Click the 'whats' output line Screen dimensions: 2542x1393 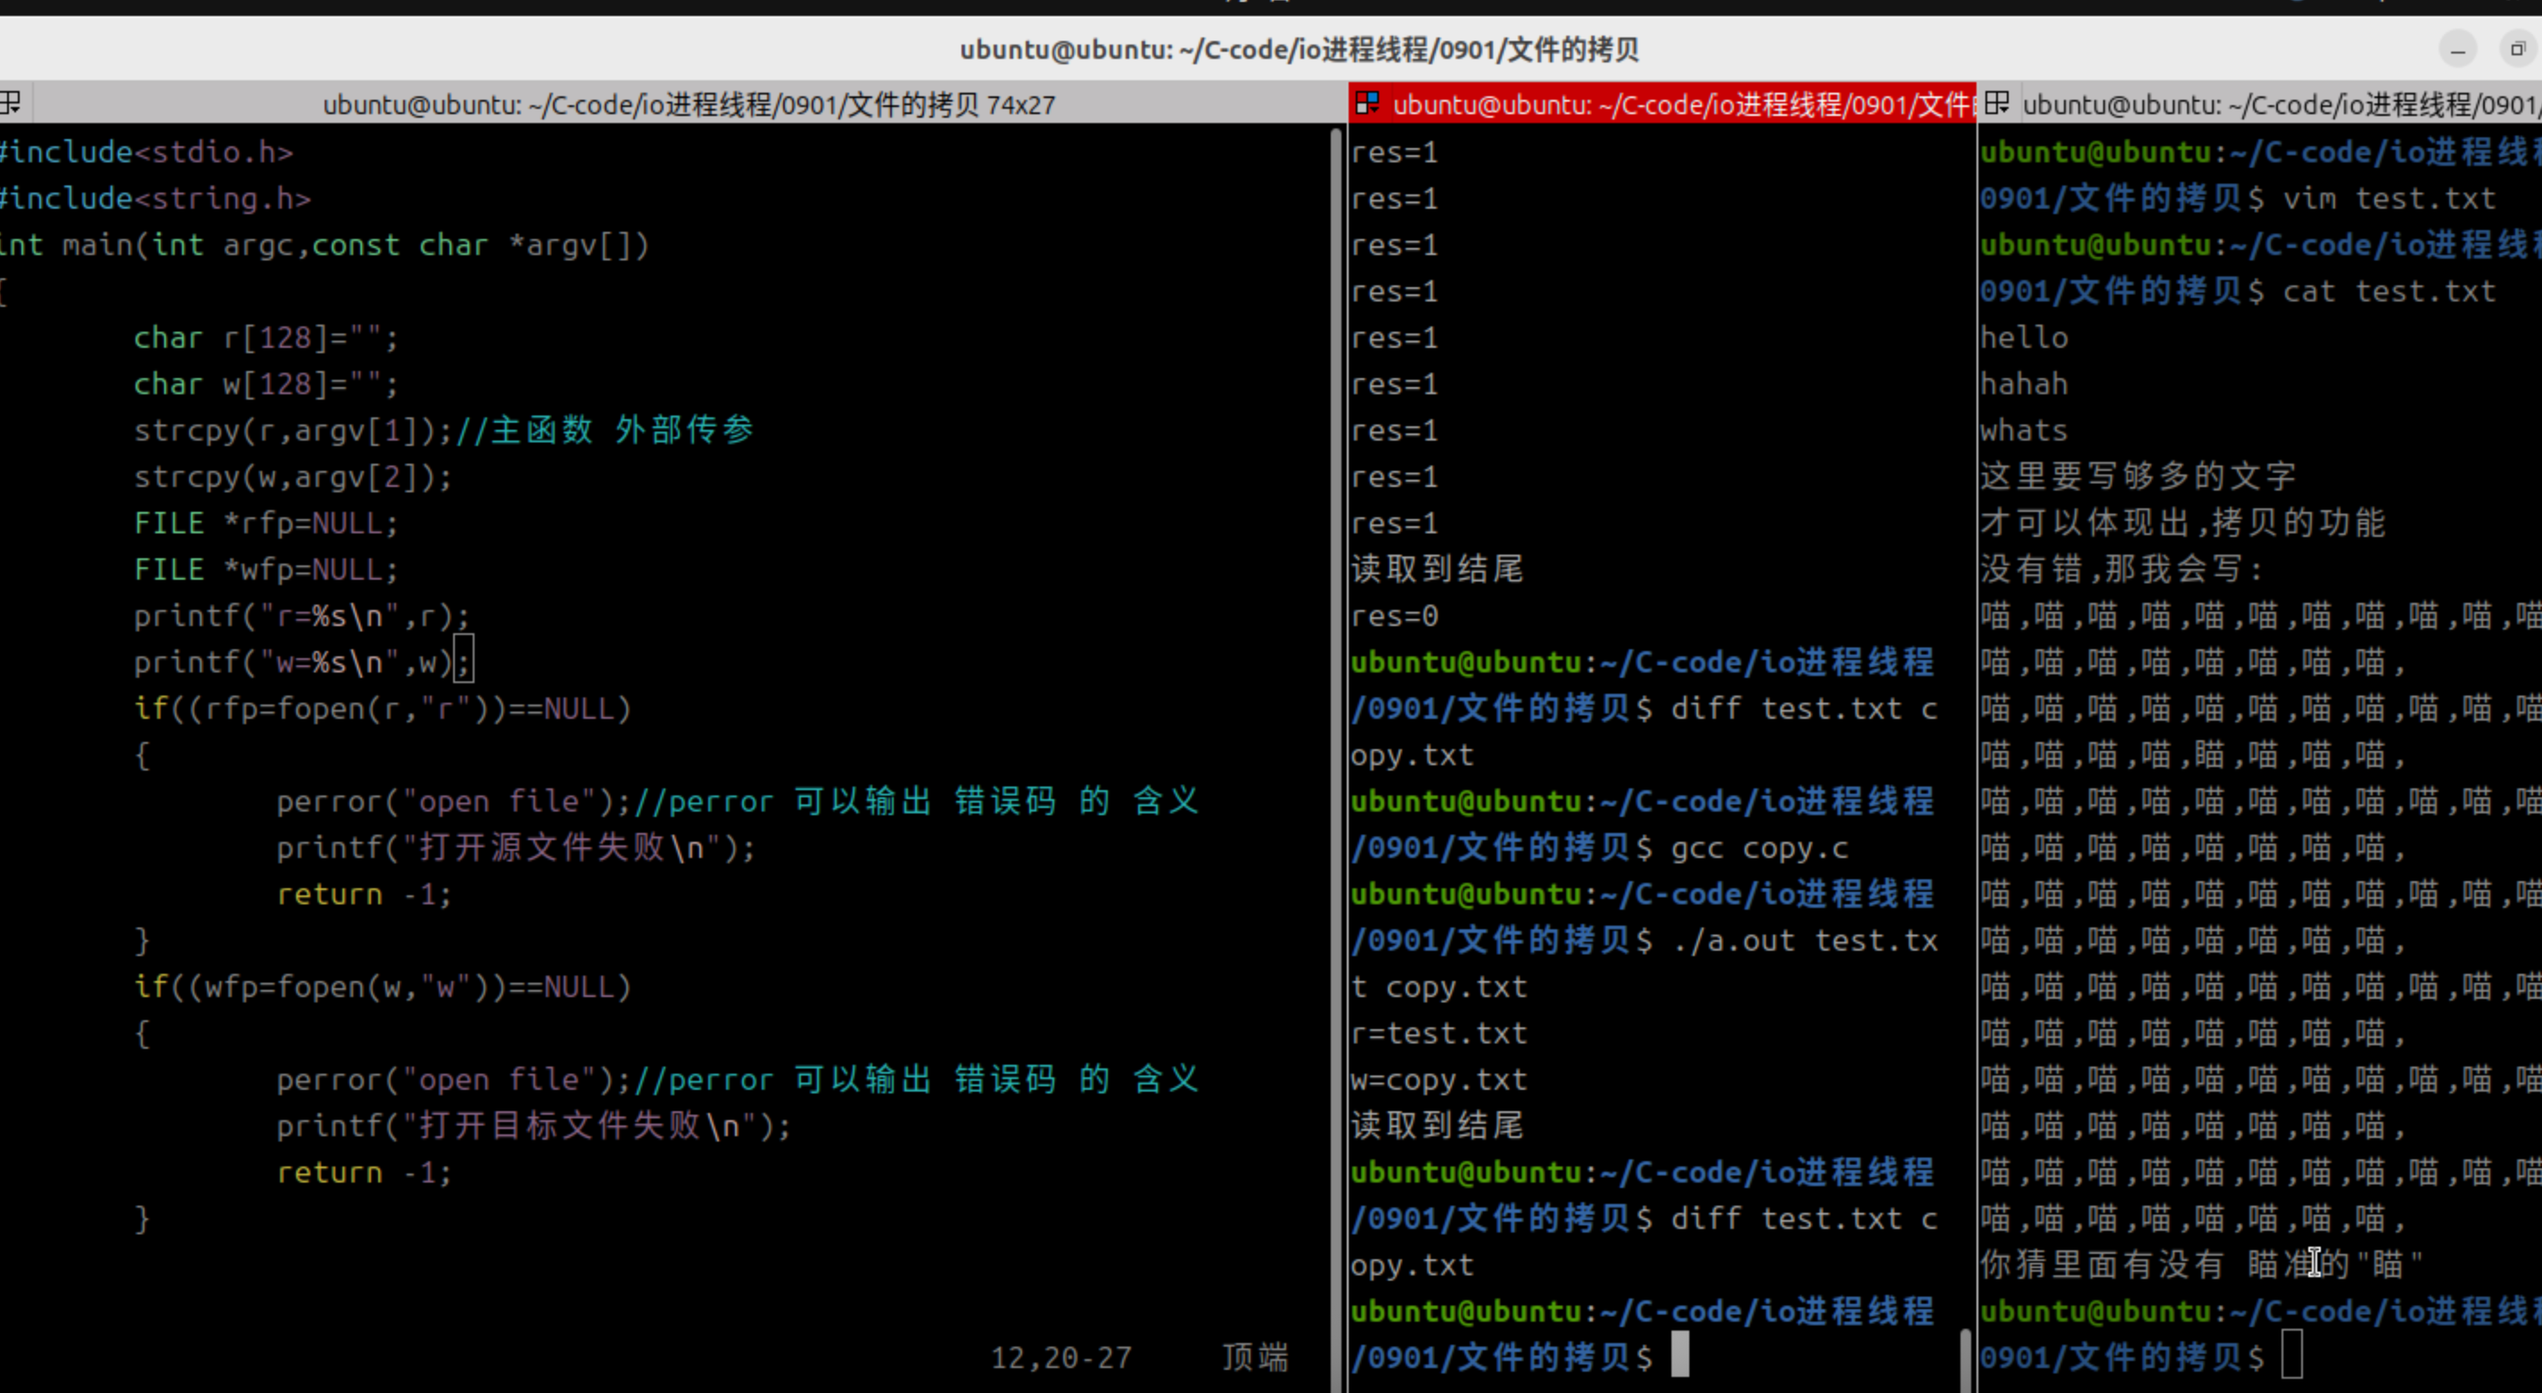coord(2024,431)
